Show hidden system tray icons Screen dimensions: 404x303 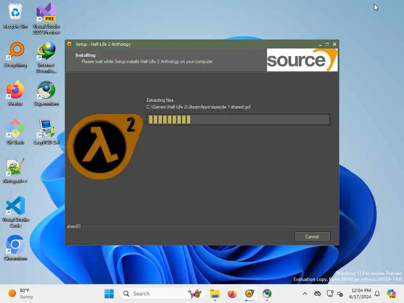click(305, 294)
